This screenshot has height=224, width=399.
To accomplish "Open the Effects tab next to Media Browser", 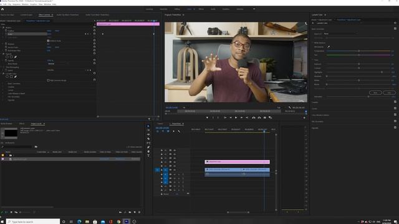I will point(22,124).
